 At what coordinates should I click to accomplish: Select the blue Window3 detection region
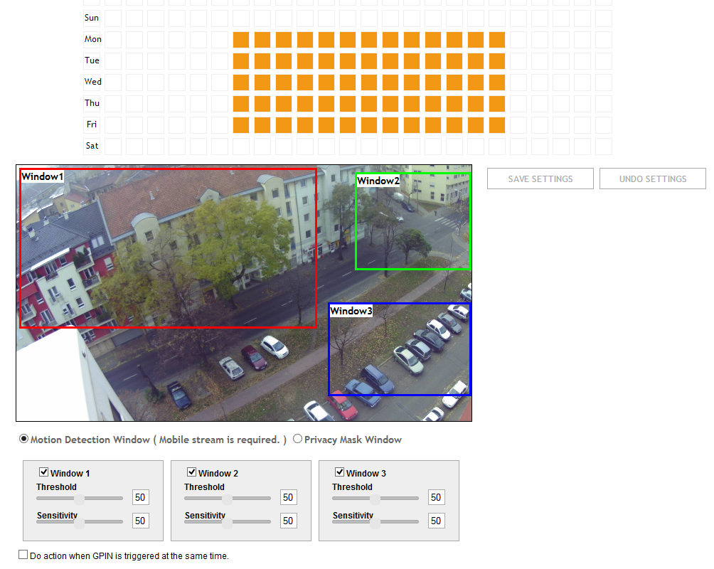tap(399, 349)
